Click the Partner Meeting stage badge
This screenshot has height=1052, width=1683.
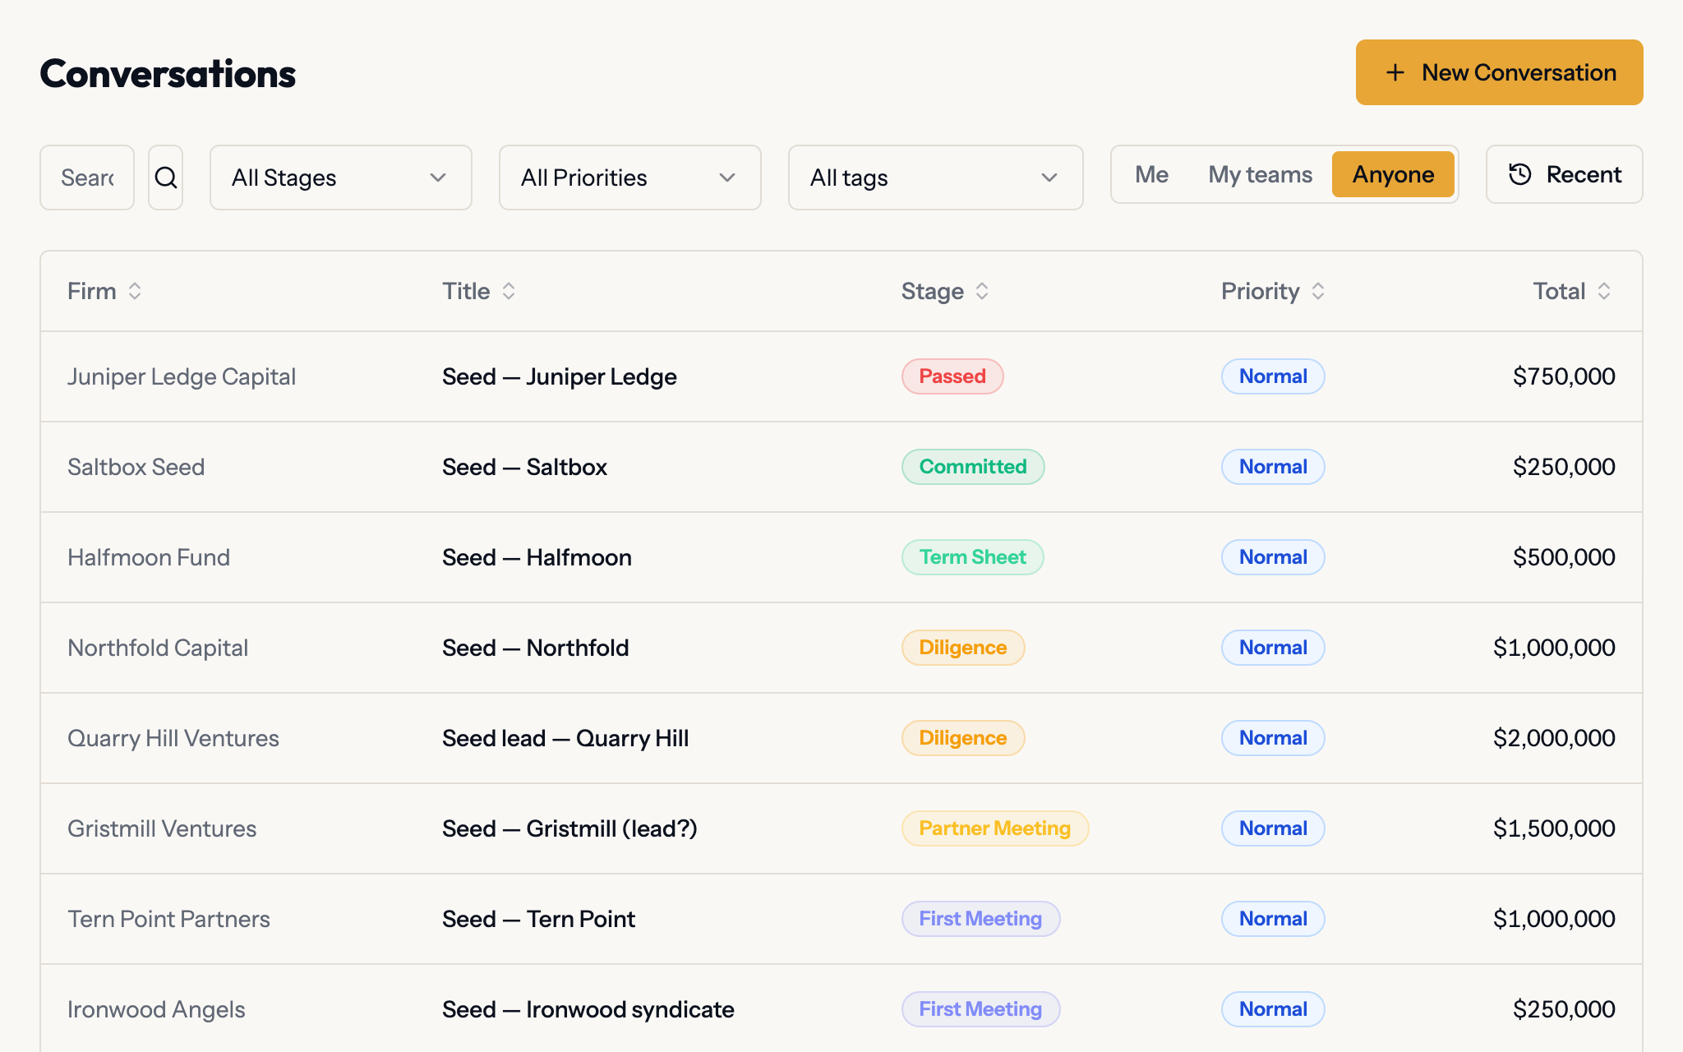[x=995, y=828]
